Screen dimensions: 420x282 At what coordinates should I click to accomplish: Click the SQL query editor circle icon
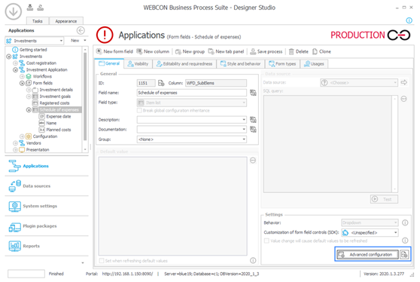click(404, 99)
